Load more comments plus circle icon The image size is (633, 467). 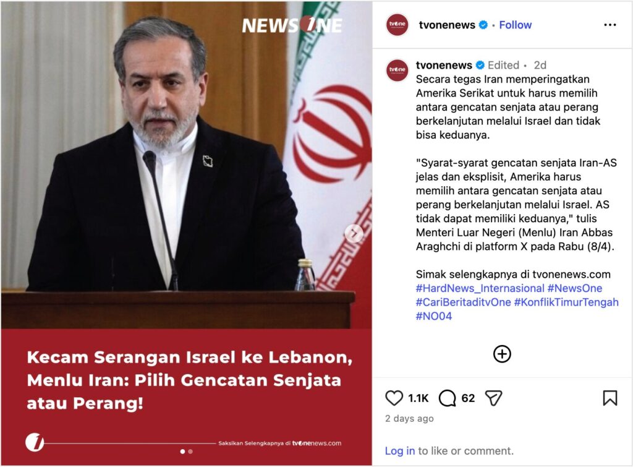point(502,354)
